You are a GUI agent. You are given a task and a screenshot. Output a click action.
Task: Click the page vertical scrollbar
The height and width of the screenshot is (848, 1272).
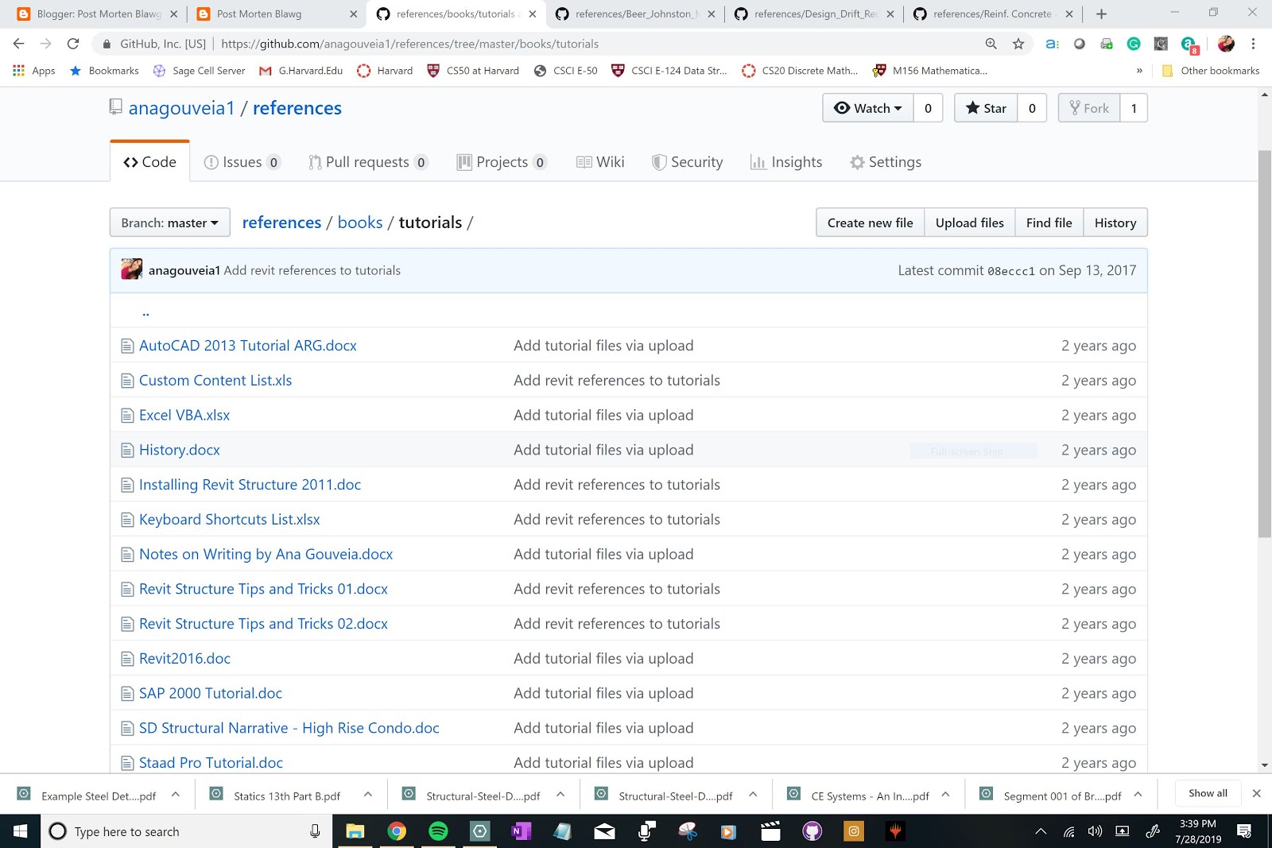[1264, 343]
